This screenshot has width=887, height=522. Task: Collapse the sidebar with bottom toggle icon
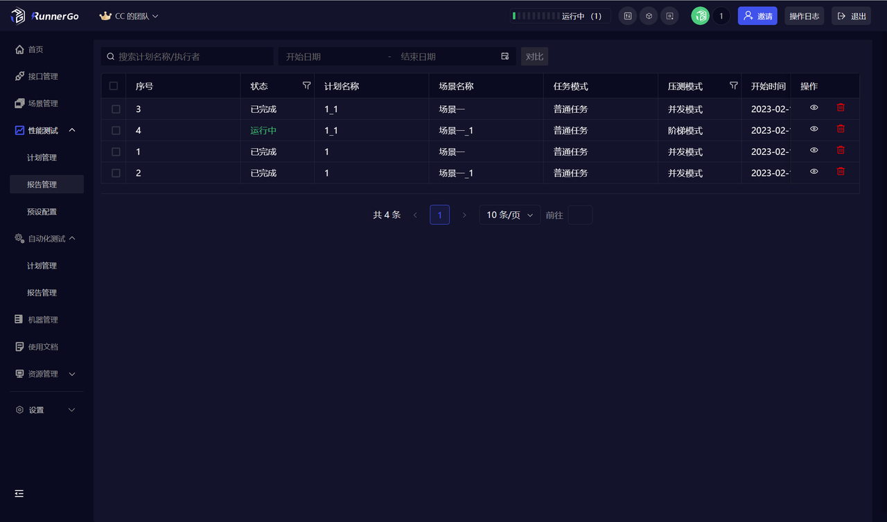click(x=19, y=494)
